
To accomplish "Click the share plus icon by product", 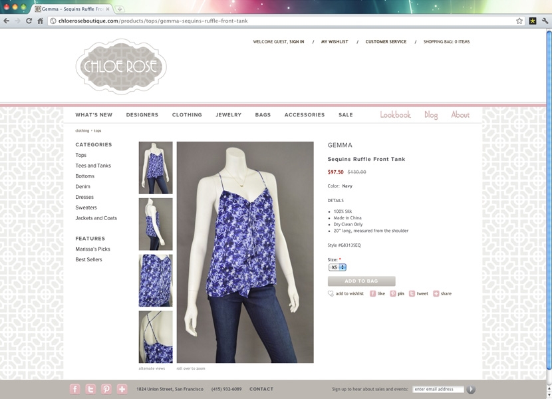I will [436, 293].
